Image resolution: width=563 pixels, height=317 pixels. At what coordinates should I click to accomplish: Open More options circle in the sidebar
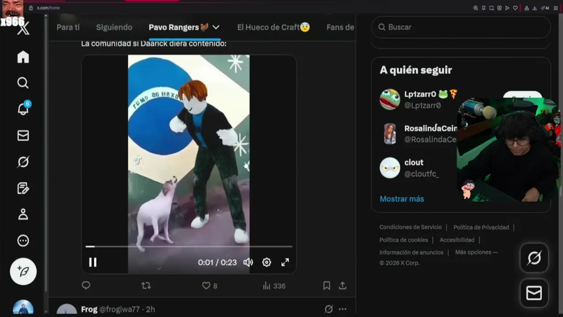[23, 241]
